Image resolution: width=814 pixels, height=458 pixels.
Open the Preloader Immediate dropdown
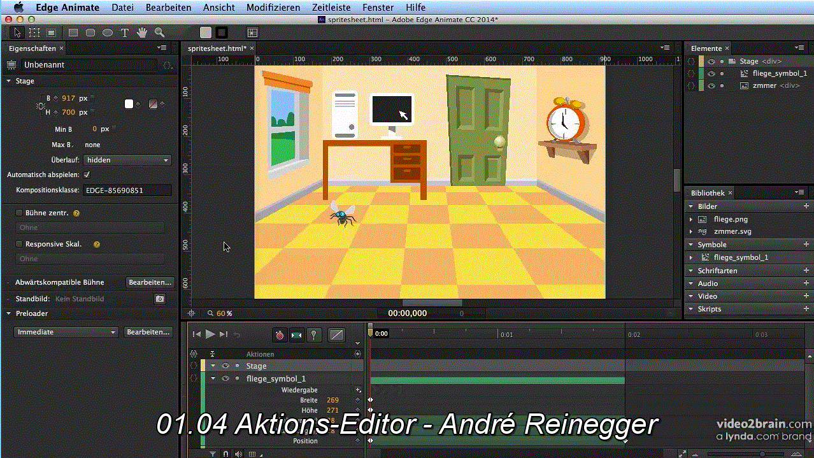tap(66, 332)
